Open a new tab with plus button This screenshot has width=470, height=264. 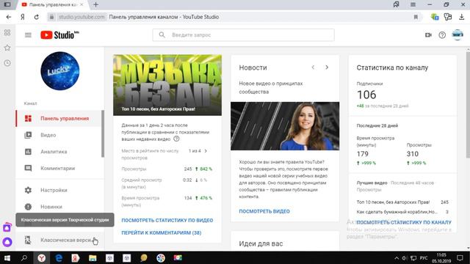pos(96,4)
